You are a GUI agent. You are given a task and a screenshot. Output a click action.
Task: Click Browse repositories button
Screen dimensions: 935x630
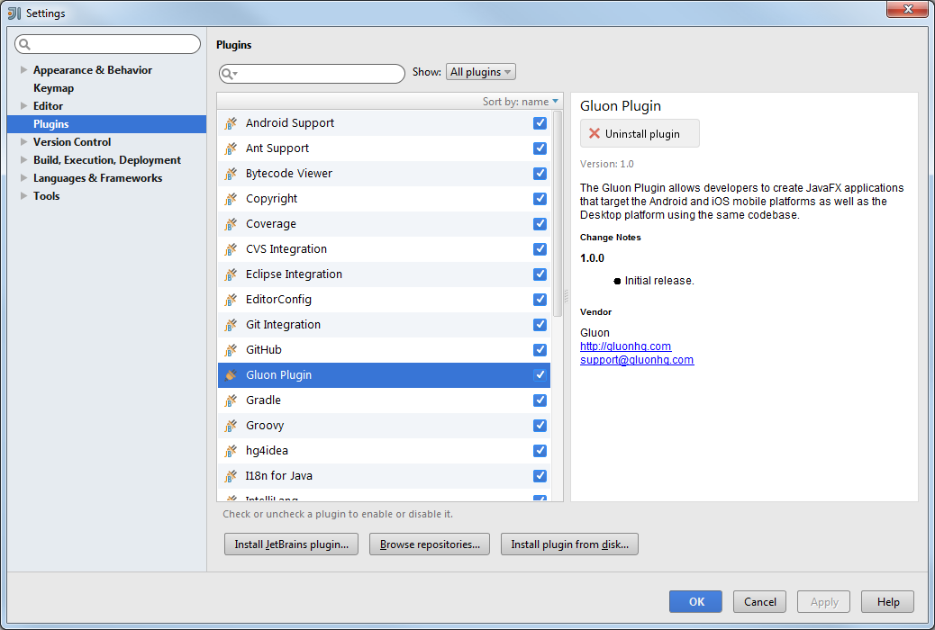(430, 544)
